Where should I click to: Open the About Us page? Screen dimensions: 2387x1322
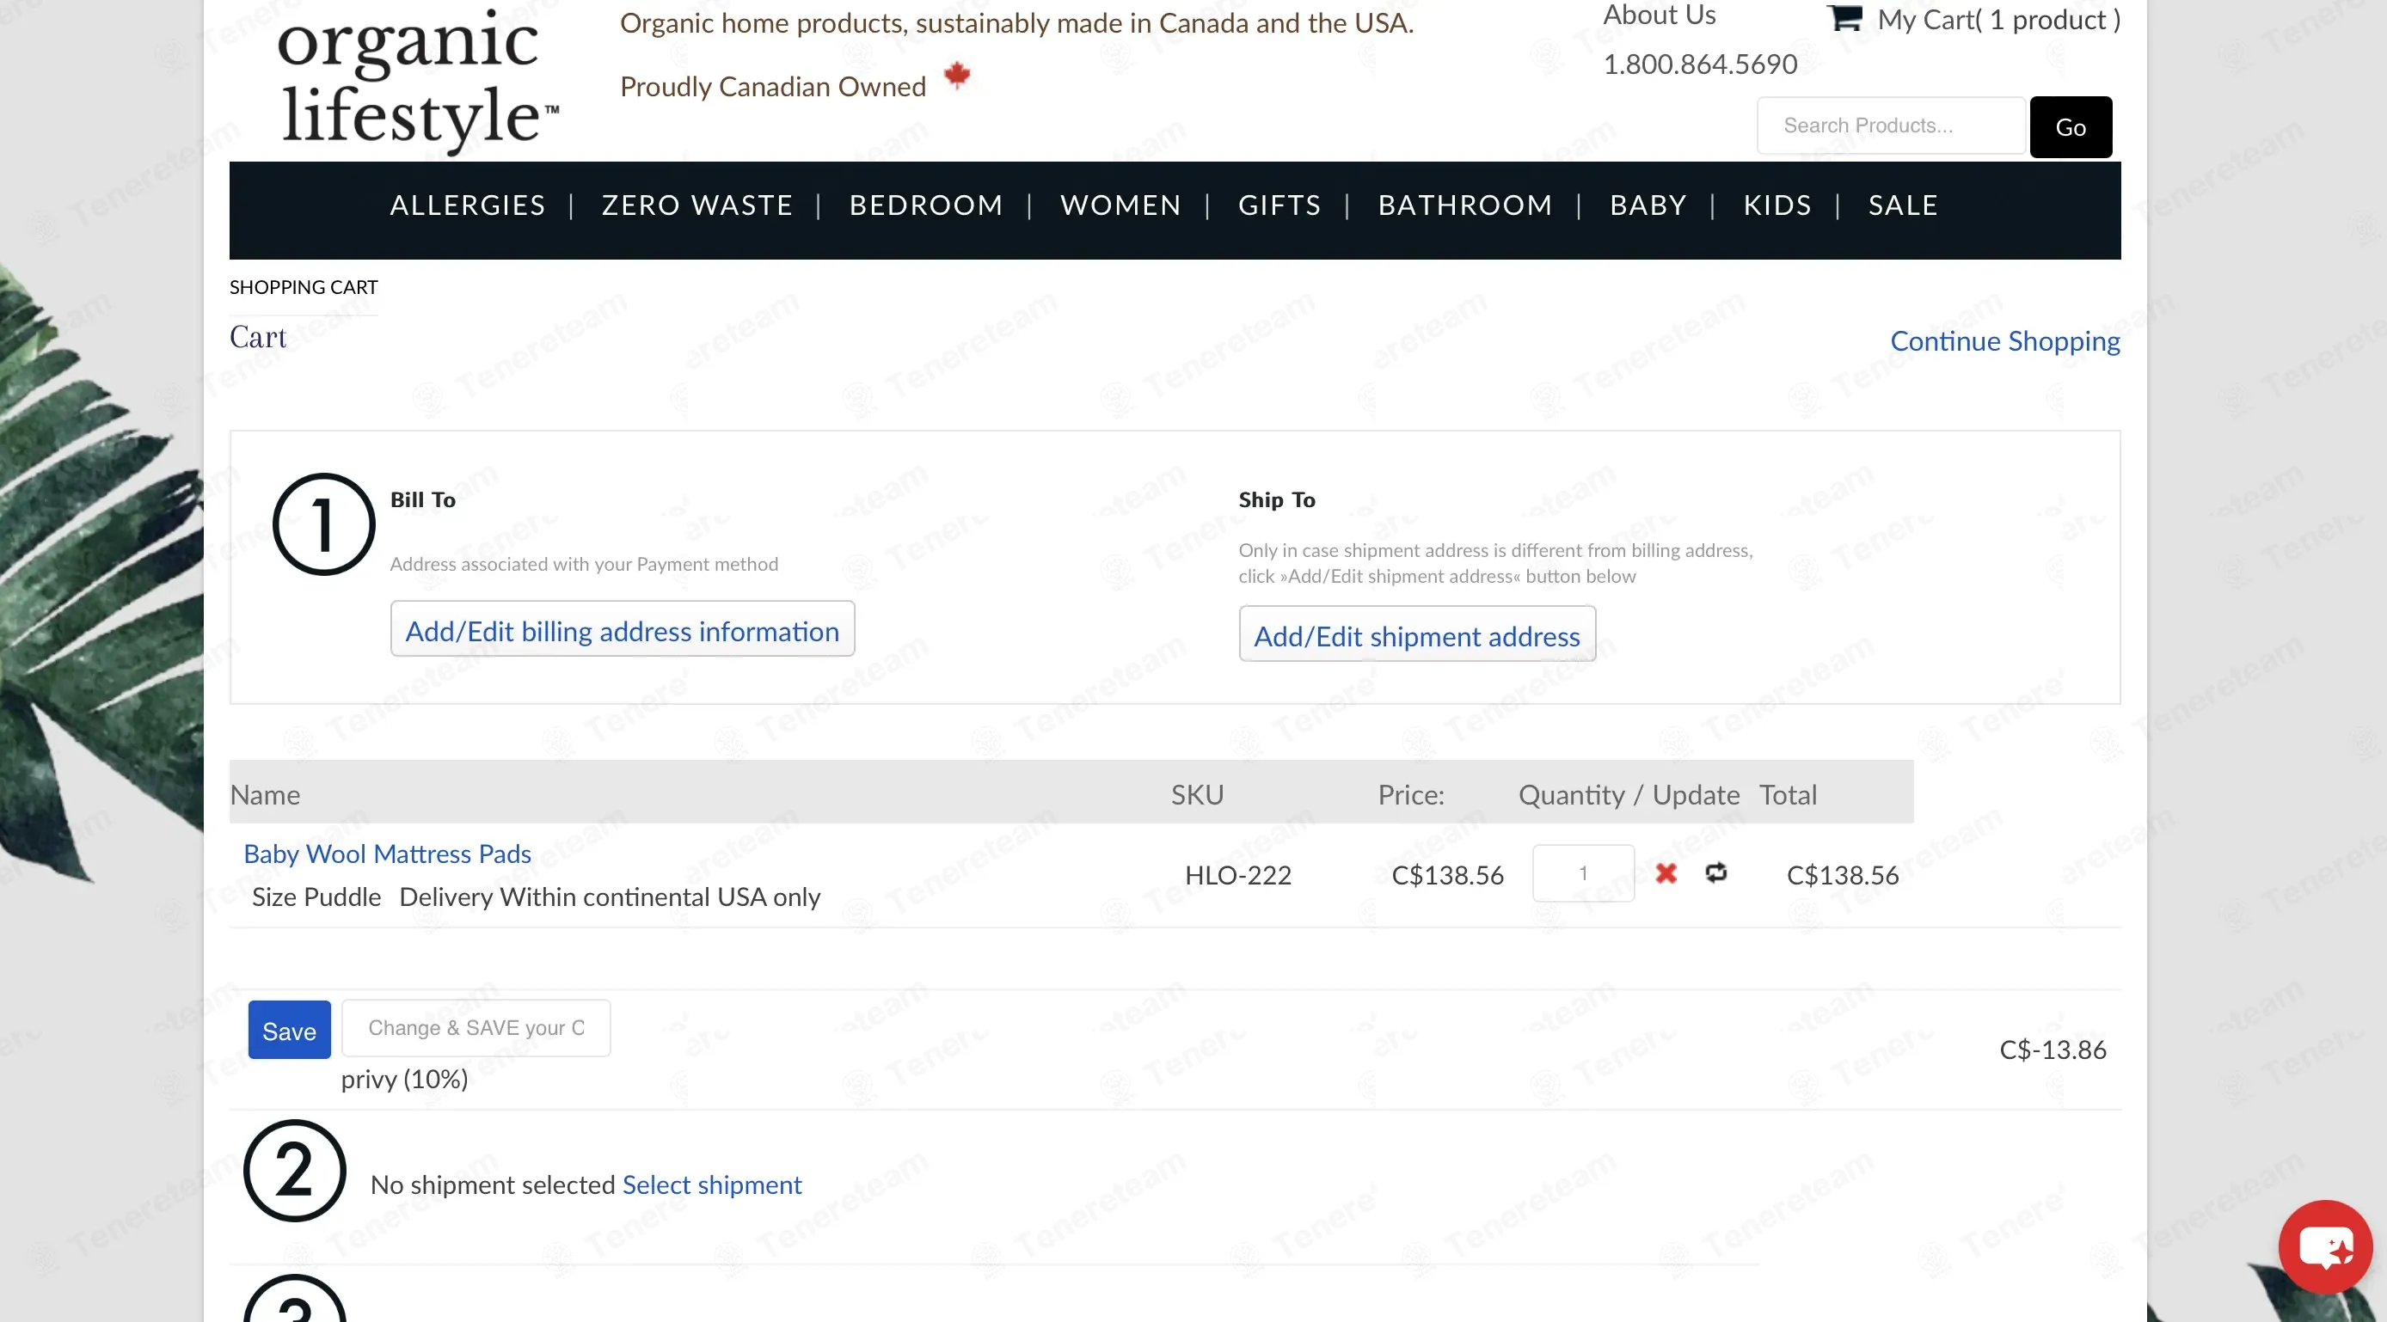(1660, 15)
